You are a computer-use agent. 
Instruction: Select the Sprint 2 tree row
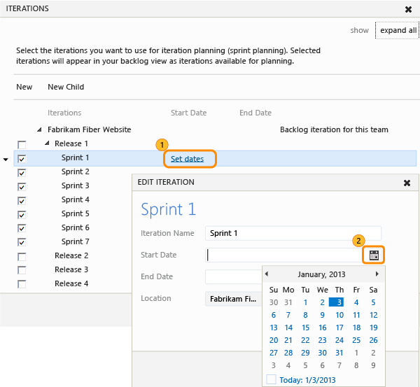coord(76,171)
